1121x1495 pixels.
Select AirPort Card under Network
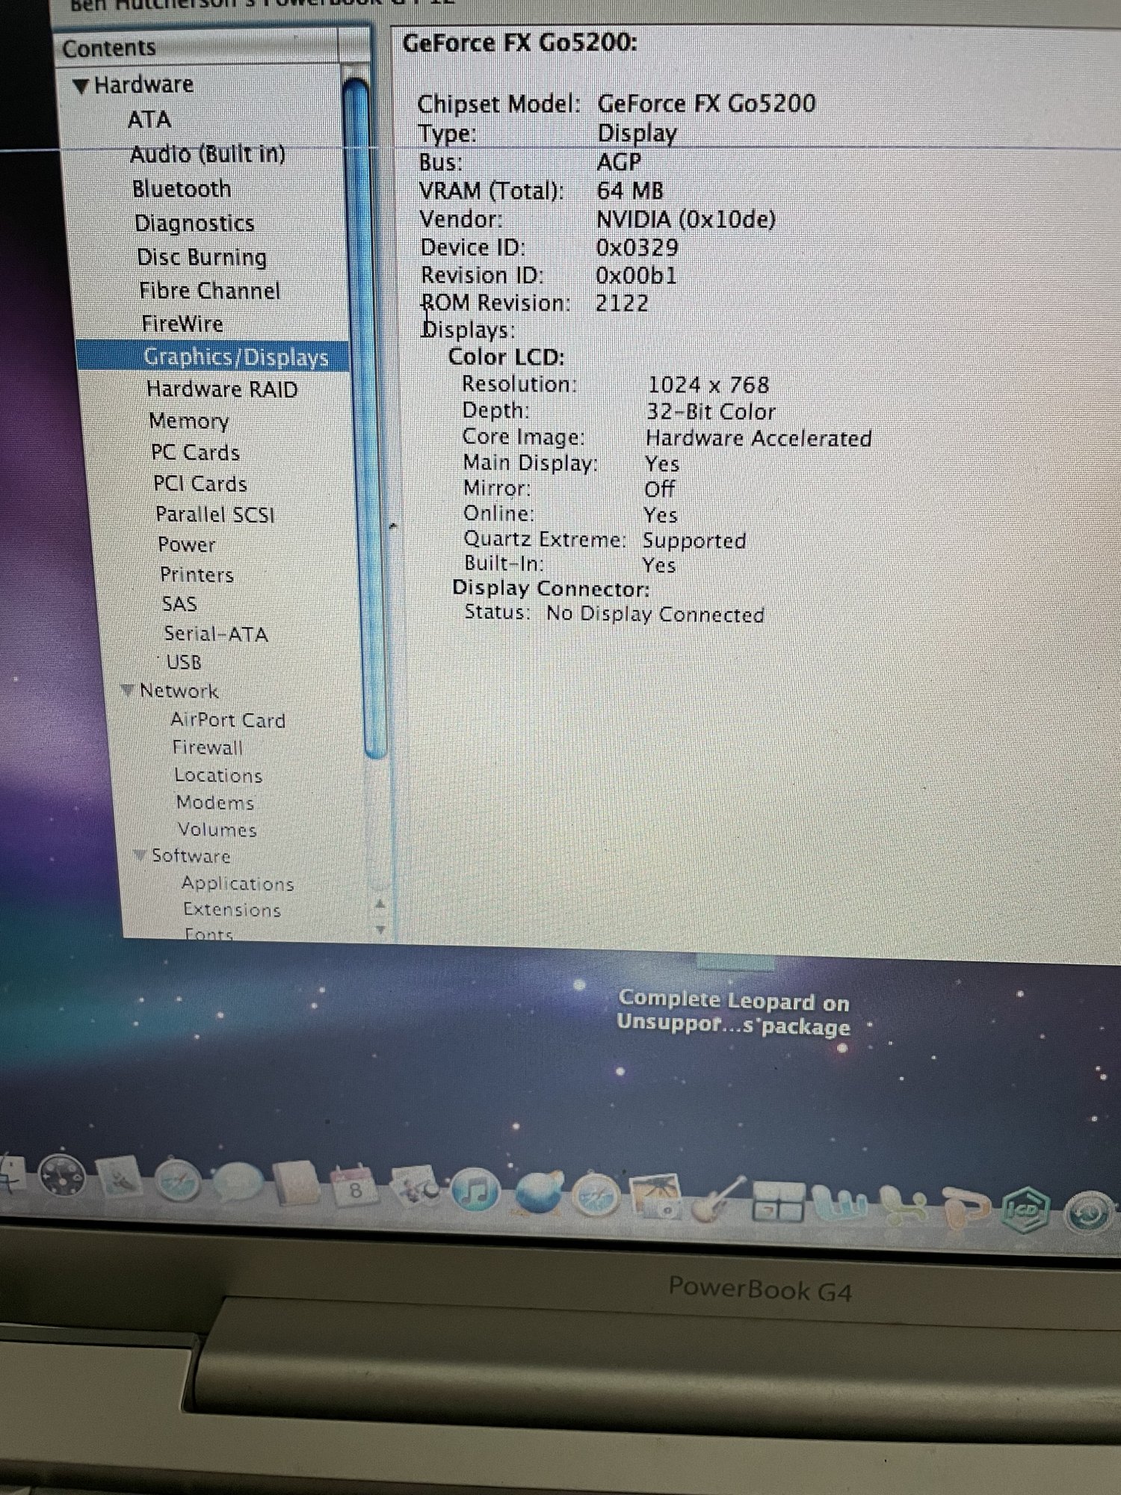click(228, 720)
